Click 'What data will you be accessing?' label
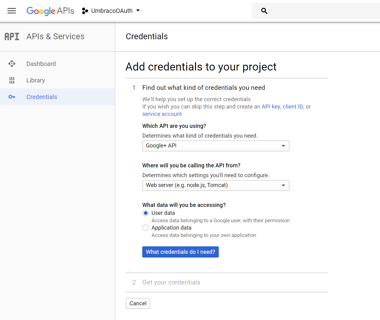This screenshot has width=380, height=320. tap(184, 205)
